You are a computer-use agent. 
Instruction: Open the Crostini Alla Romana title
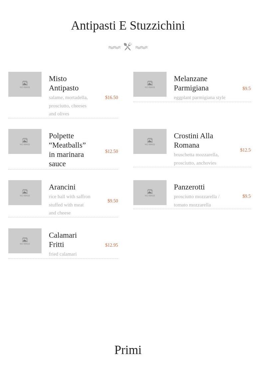pos(193,141)
